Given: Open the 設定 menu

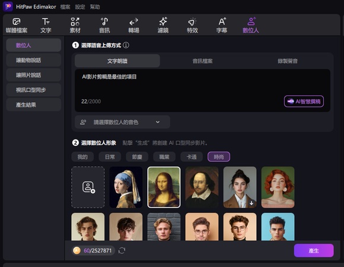Looking at the screenshot, I should tap(80, 7).
